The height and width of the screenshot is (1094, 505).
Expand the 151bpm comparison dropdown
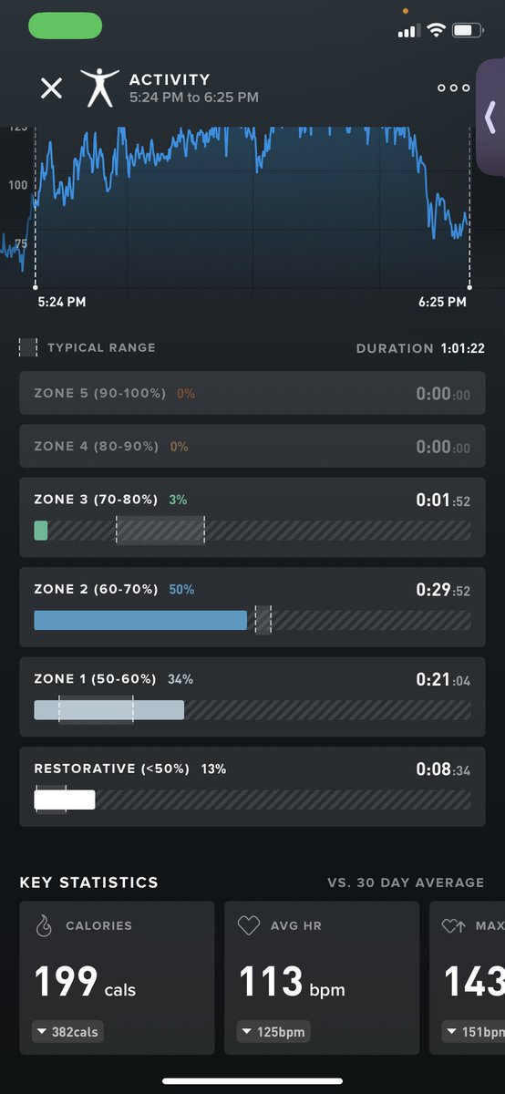(x=473, y=1032)
